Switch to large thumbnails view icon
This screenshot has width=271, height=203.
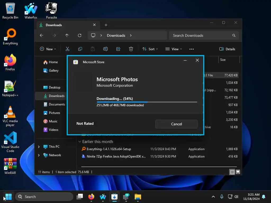click(238, 172)
